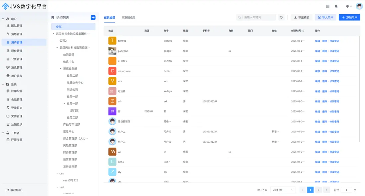Click the 添加用户 button
The width and height of the screenshot is (365, 196).
[x=349, y=17]
